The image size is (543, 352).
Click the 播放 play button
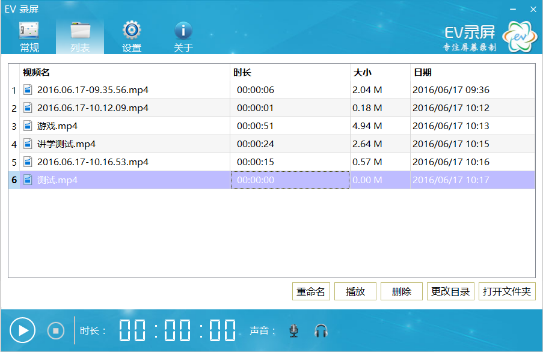[x=355, y=291]
